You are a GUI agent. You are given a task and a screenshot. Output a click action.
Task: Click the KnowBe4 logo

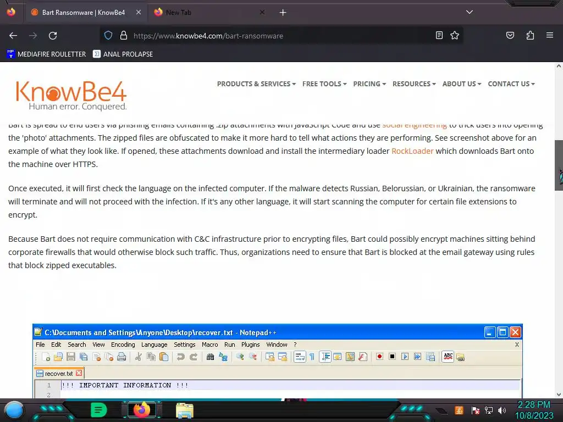71,95
